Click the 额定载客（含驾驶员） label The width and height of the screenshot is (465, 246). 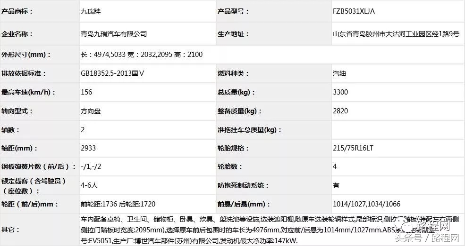coord(34,181)
